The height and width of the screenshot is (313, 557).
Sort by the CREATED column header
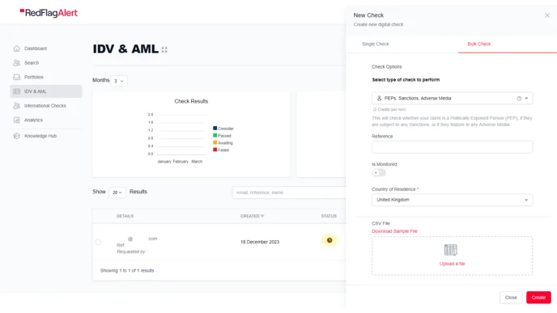point(252,216)
